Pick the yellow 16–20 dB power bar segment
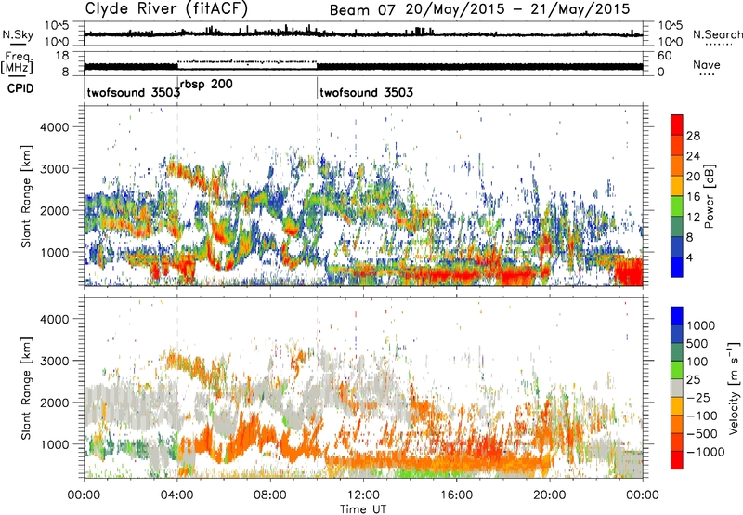The width and height of the screenshot is (743, 515). 677,186
